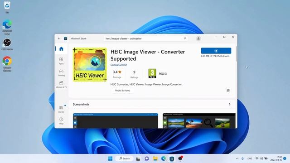Open the notification count badge
Viewport: 290px width, 163px height.
point(285,158)
